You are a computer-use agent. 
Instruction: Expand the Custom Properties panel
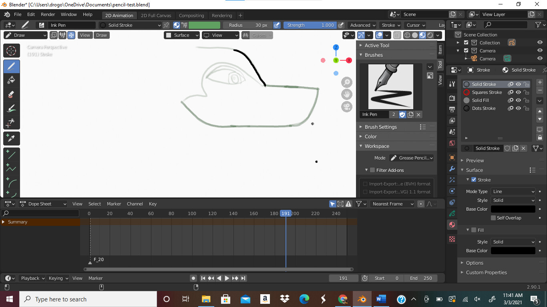tap(486, 273)
